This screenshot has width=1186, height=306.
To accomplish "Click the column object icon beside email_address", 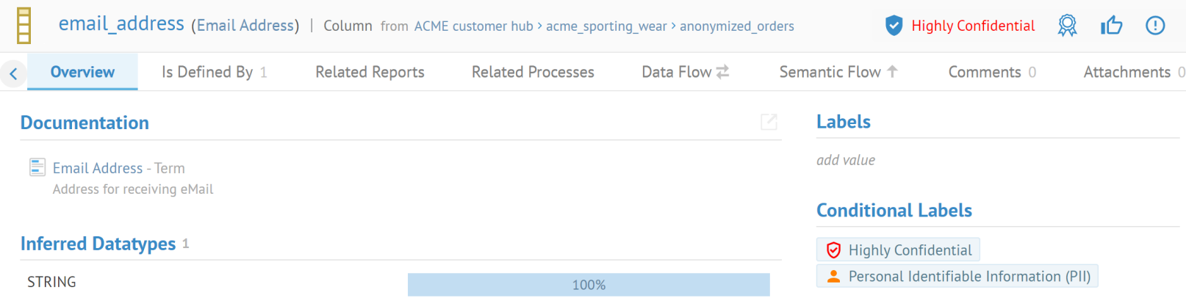I will (x=24, y=26).
